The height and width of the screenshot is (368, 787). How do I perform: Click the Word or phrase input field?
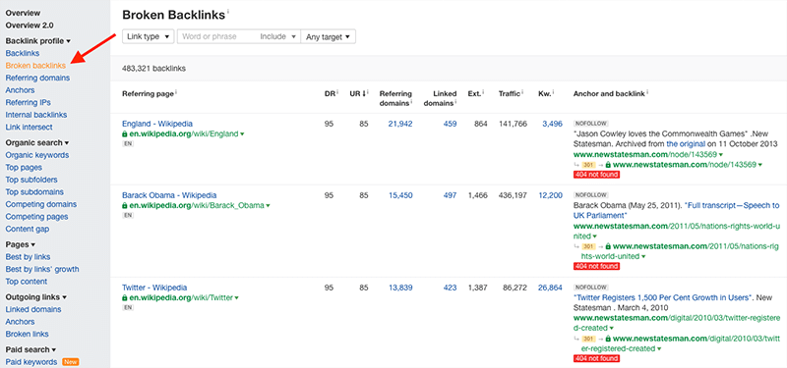[x=215, y=36]
